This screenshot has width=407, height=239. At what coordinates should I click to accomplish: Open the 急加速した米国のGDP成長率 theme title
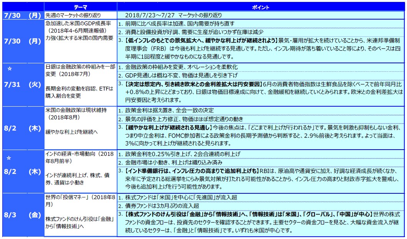(76, 23)
